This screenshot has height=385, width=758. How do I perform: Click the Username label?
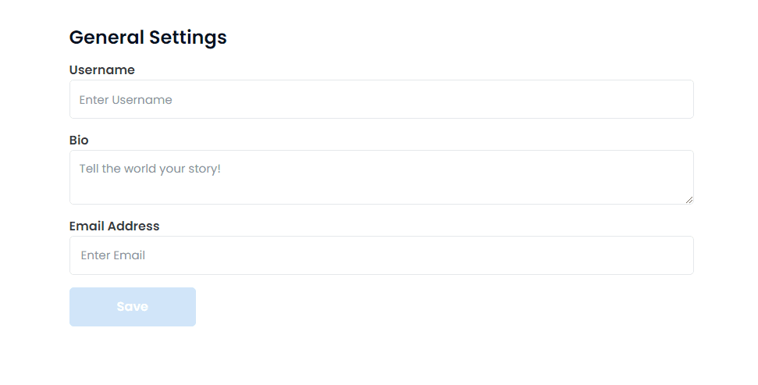click(x=101, y=70)
